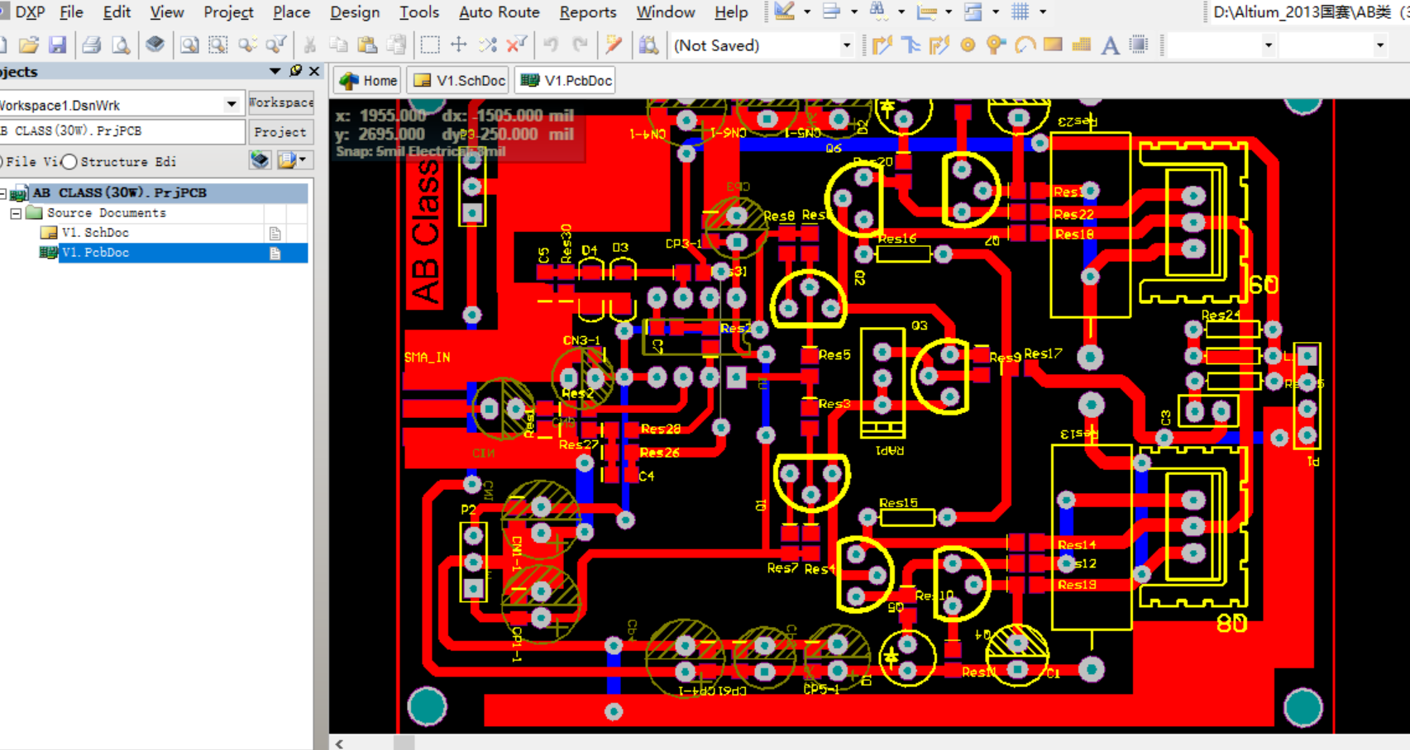
Task: Open document folder icon in toolbar
Action: pyautogui.click(x=28, y=45)
